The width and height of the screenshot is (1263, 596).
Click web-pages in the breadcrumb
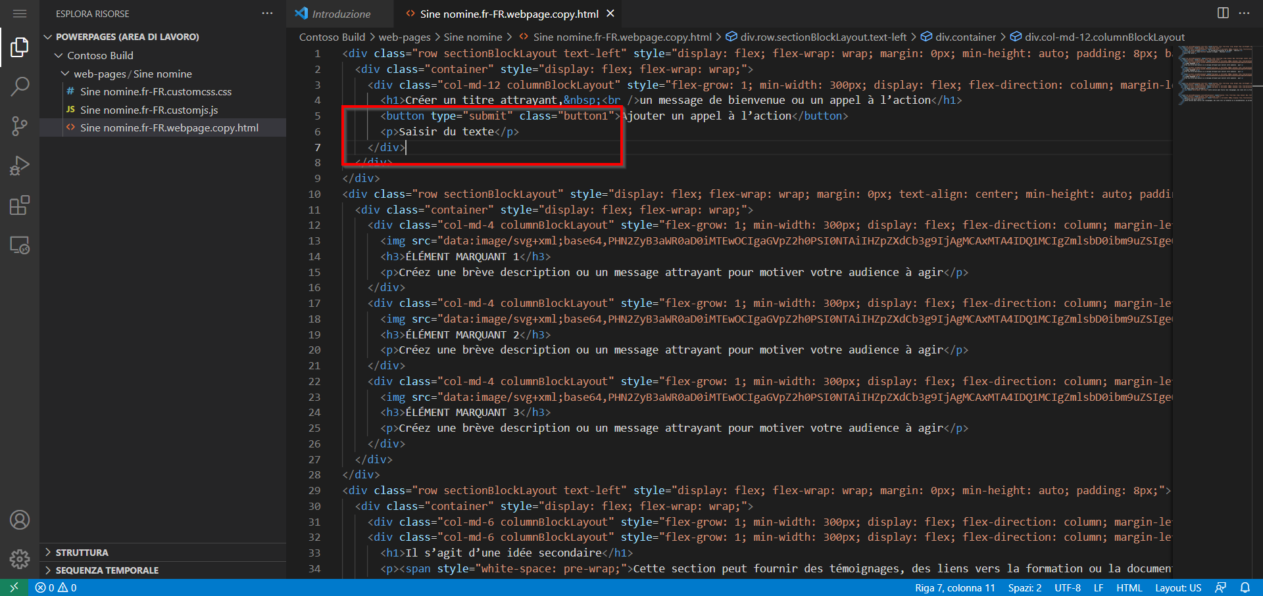pyautogui.click(x=405, y=37)
